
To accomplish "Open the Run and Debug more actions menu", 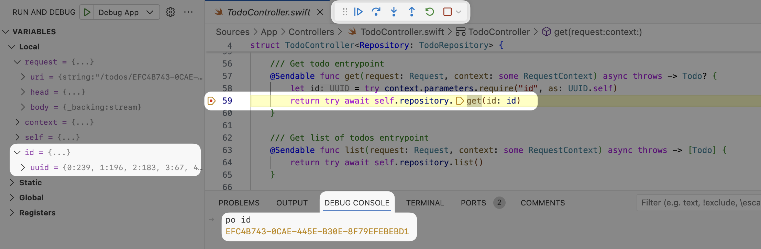I will point(188,12).
